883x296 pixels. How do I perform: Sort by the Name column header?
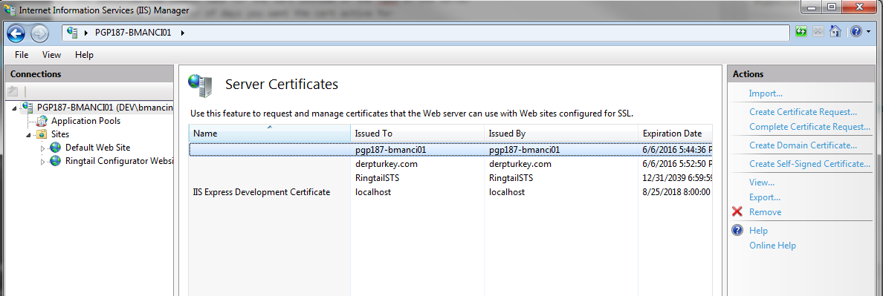269,133
